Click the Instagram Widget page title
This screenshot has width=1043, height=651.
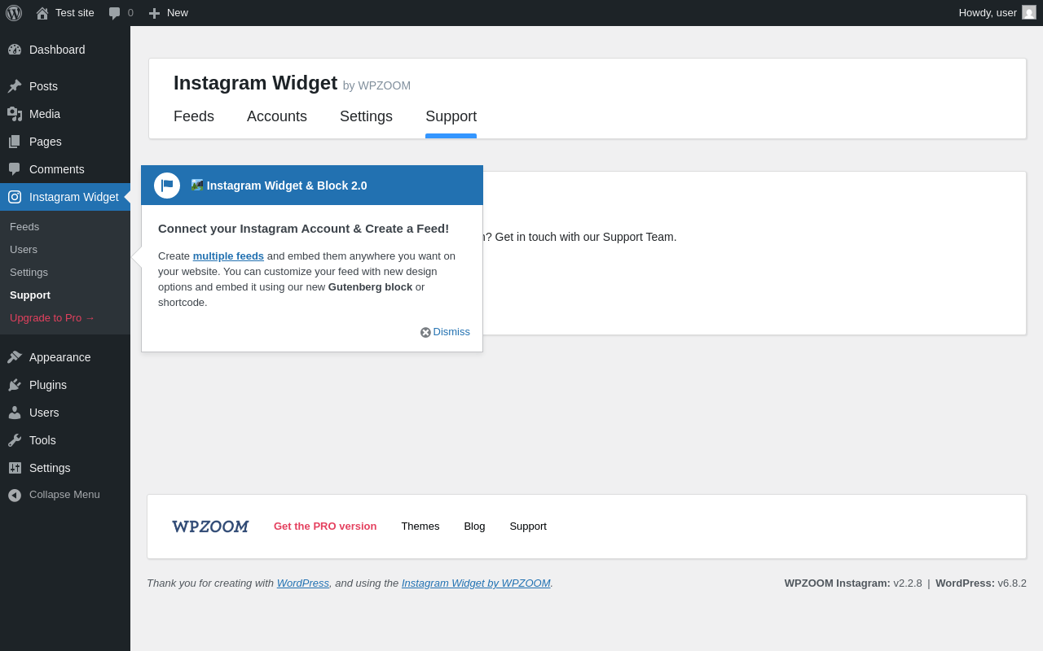255,83
